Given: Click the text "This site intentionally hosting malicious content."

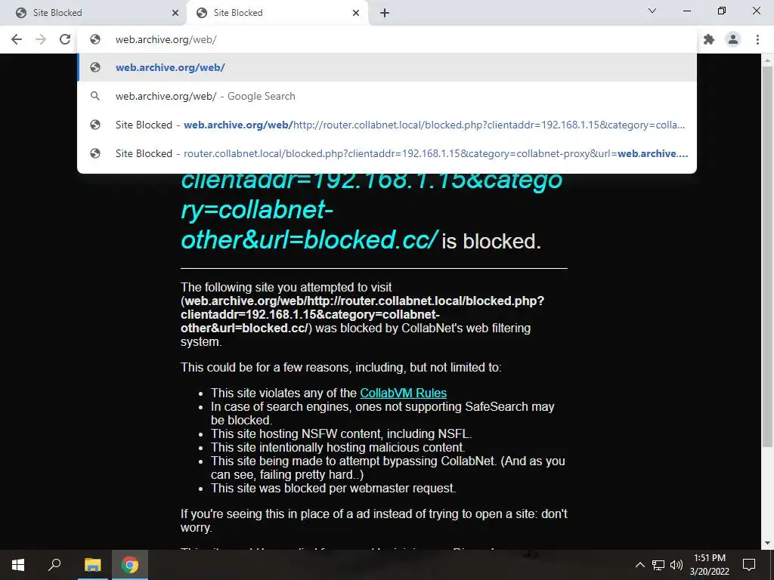Looking at the screenshot, I should pos(338,447).
